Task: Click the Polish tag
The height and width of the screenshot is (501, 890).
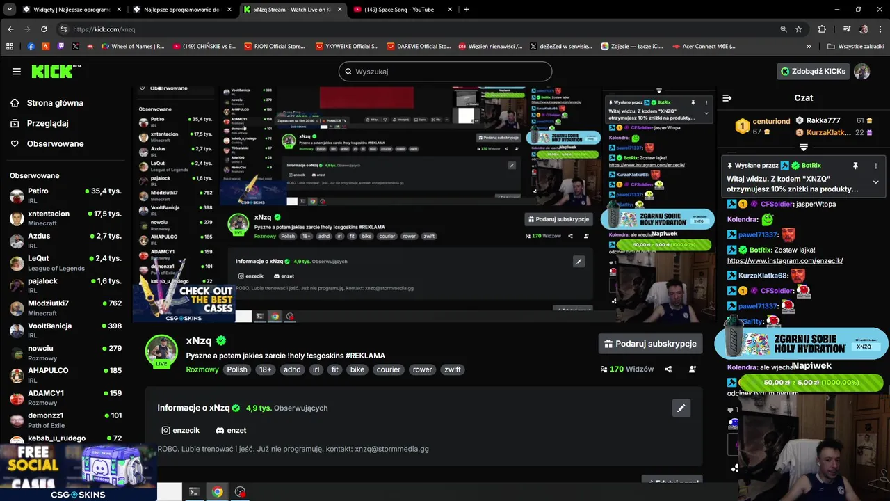Action: pos(237,369)
